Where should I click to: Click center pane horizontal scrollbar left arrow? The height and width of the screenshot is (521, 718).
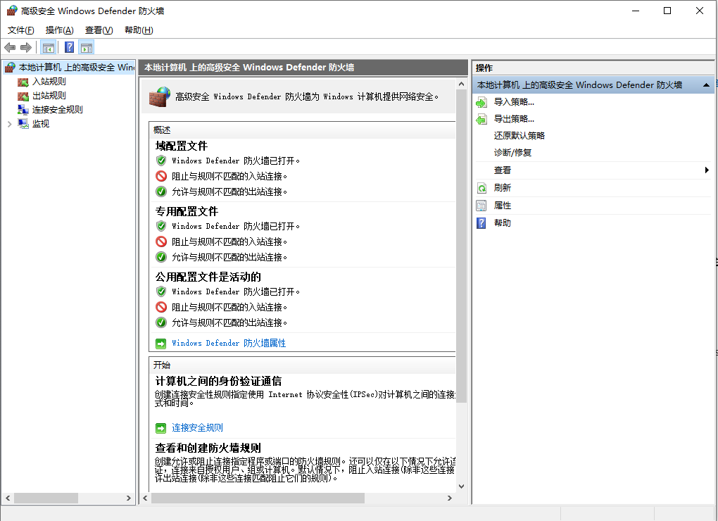pos(145,498)
